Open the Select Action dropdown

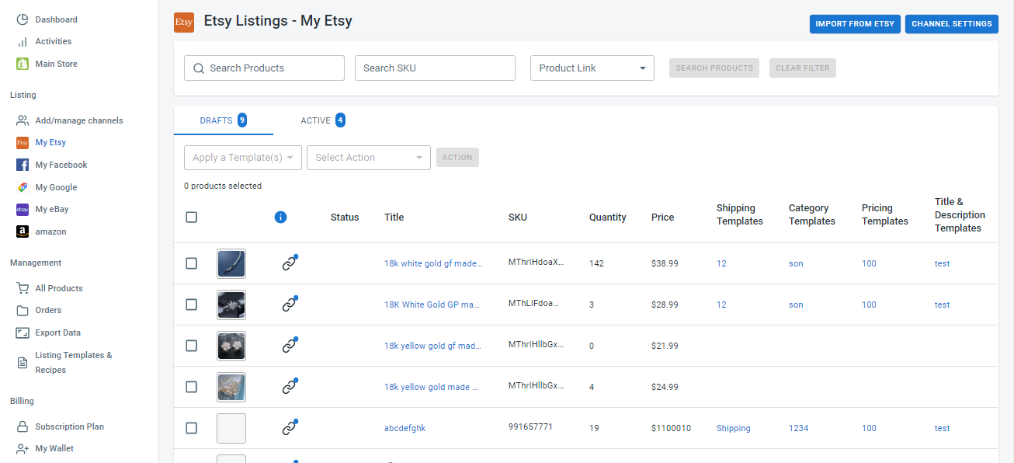368,158
